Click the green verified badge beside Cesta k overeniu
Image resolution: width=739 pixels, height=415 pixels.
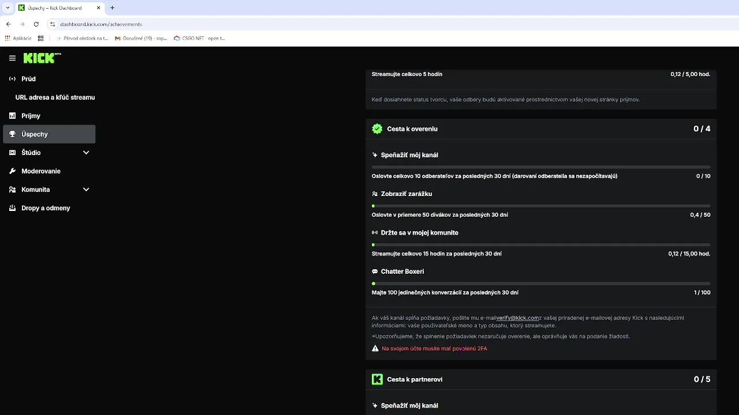click(377, 129)
